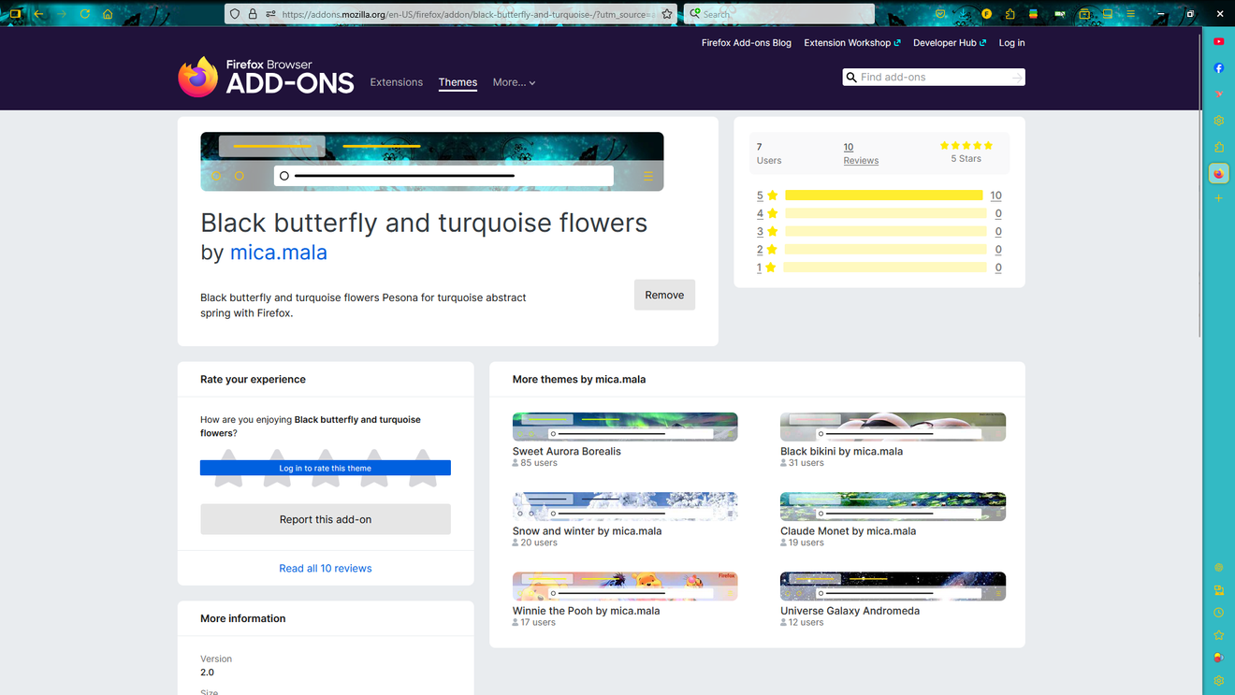The image size is (1235, 695).
Task: Open author mica.mala profile link
Action: click(279, 253)
